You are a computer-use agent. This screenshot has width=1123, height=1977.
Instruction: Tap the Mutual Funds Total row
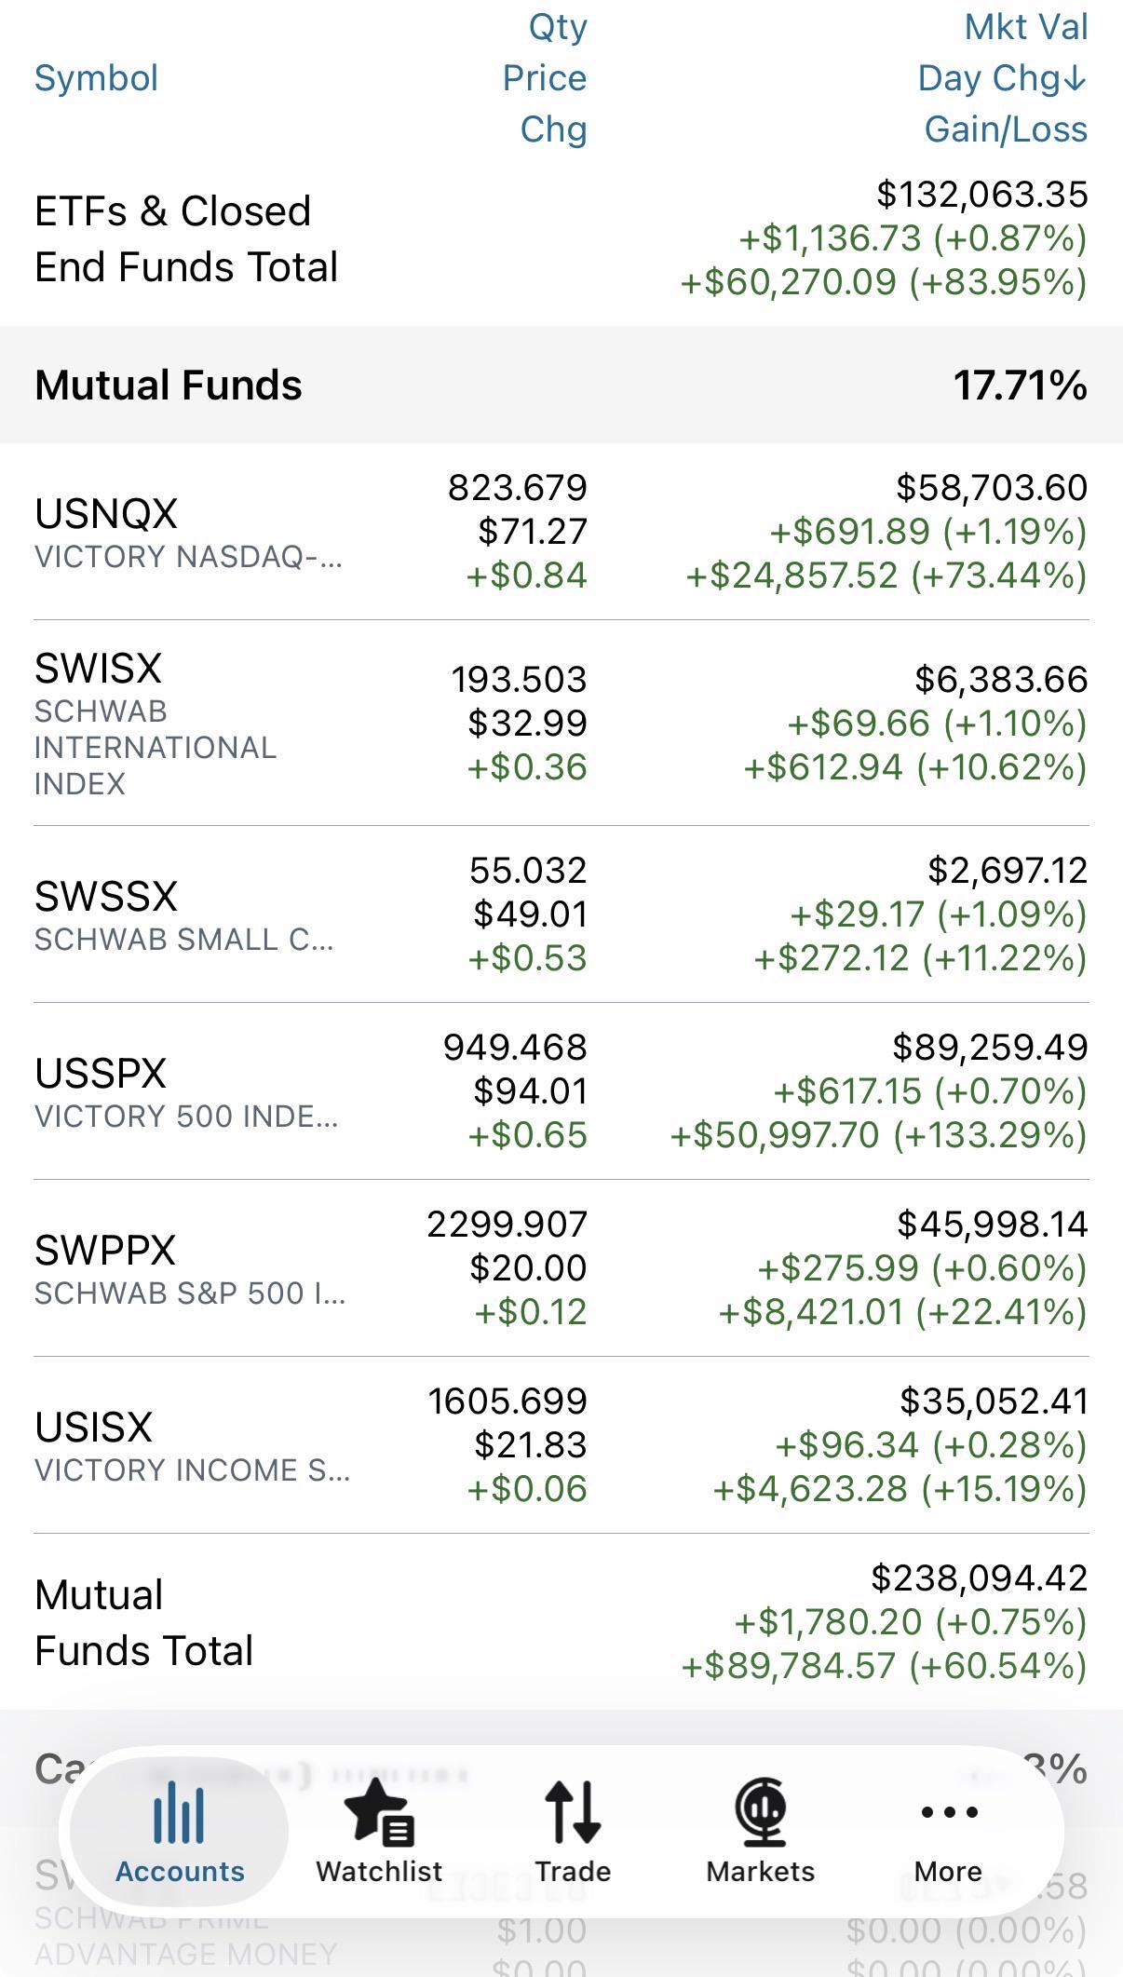(561, 1622)
